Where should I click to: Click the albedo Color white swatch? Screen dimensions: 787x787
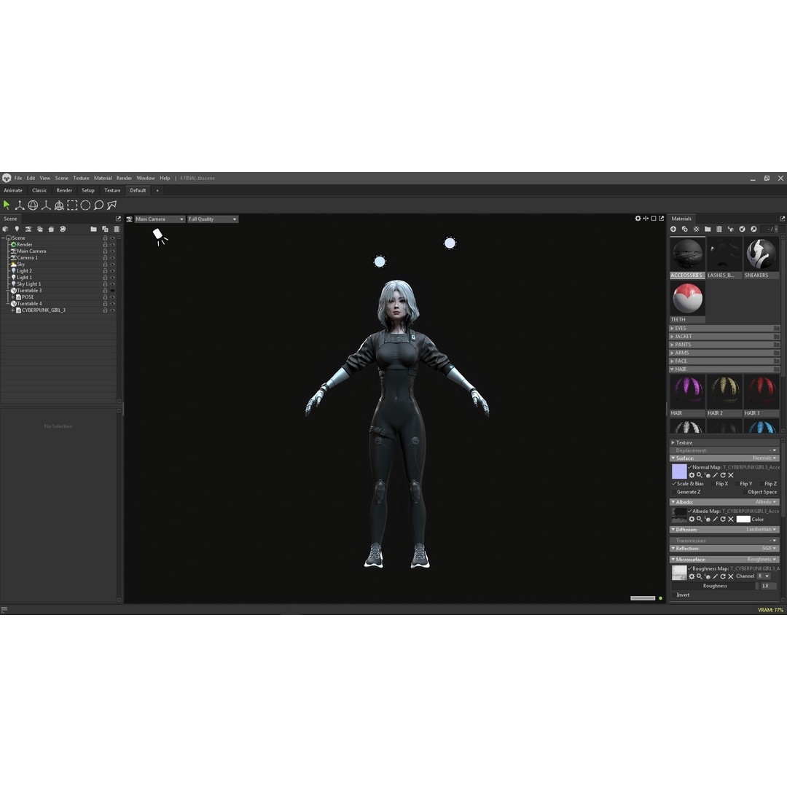coord(743,519)
